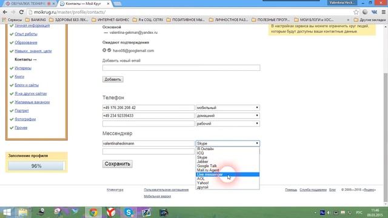Open the Образование sidebar link

[x=25, y=42]
